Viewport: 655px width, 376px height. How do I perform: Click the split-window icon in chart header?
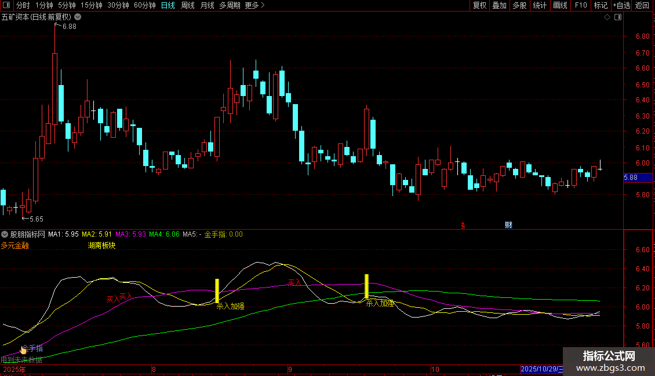pyautogui.click(x=618, y=17)
